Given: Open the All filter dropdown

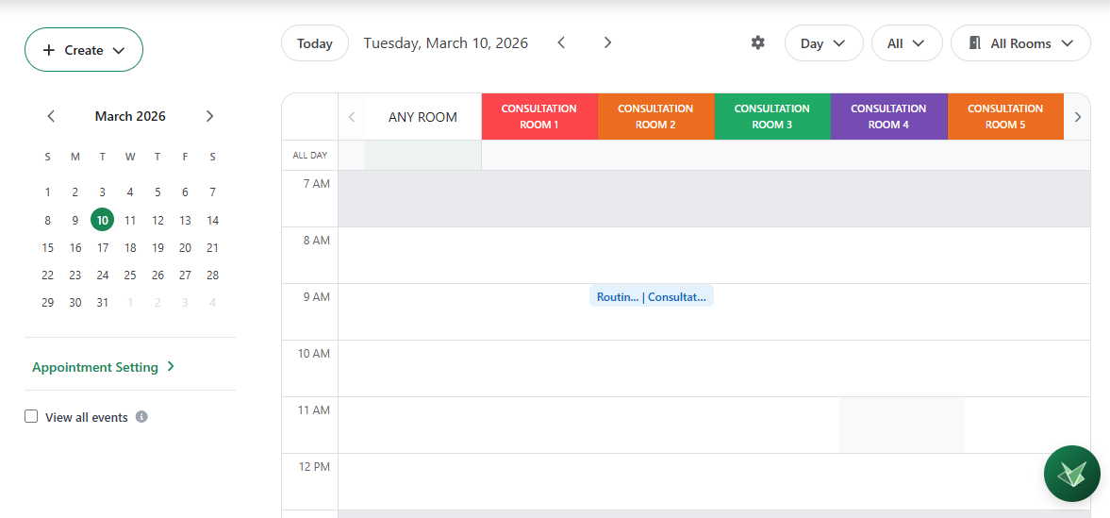Looking at the screenshot, I should [x=906, y=43].
